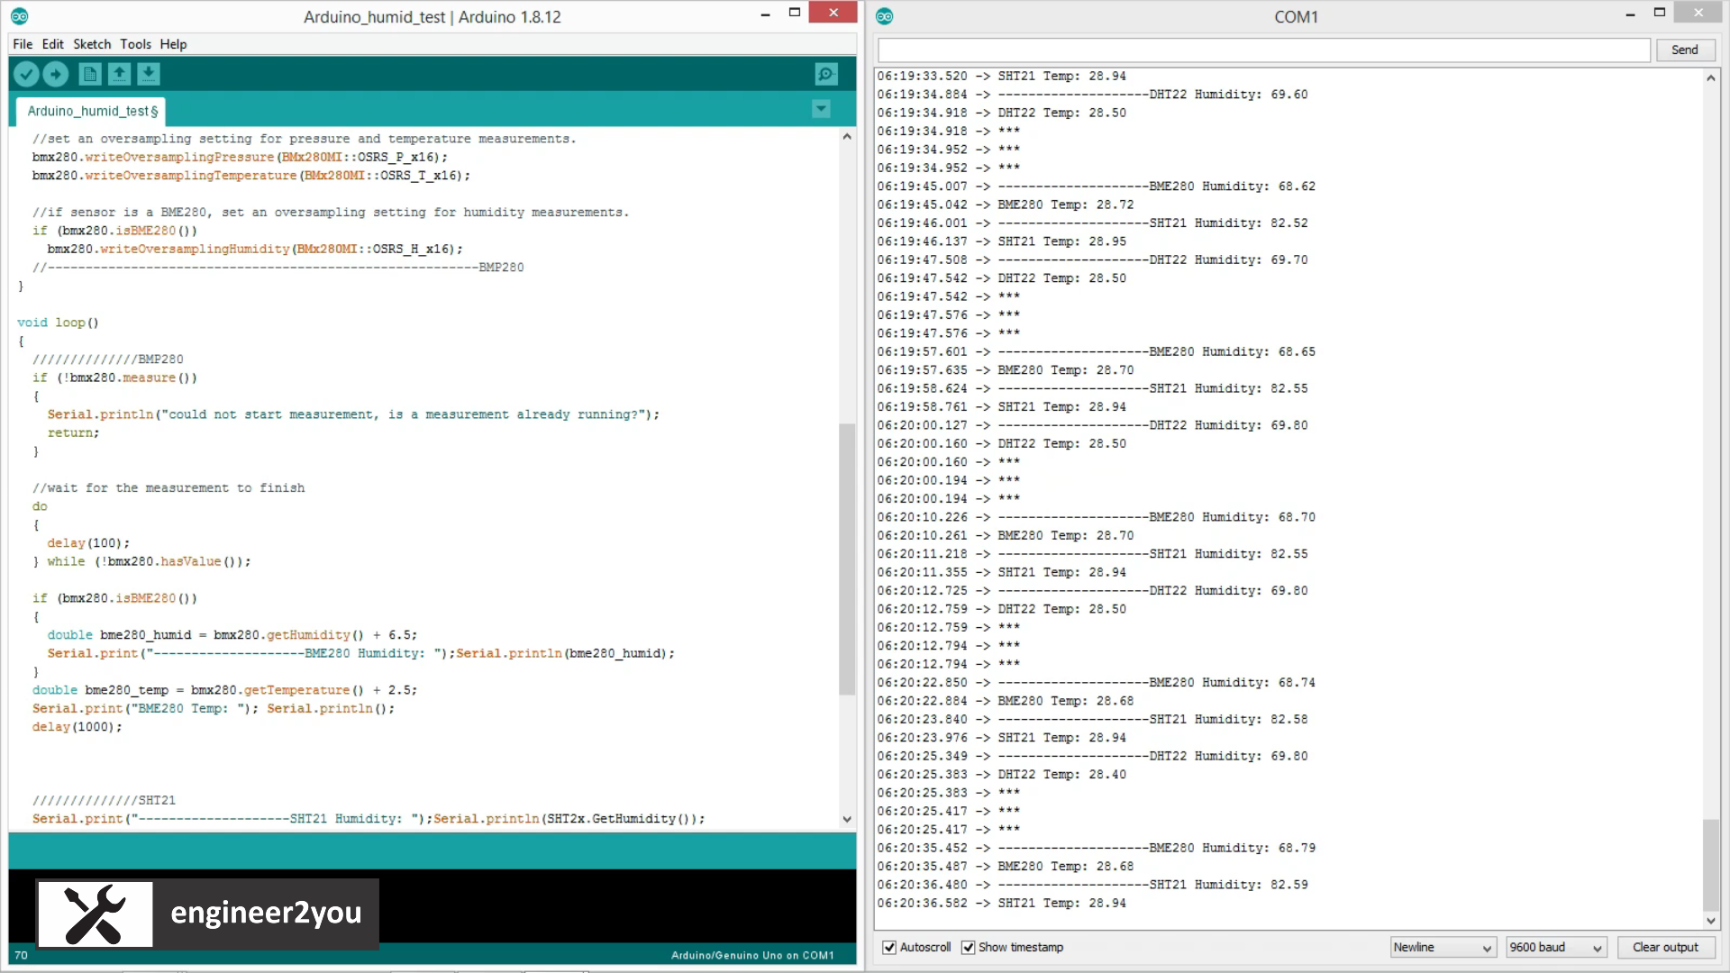
Task: Click the serial monitor input field
Action: tap(1263, 50)
